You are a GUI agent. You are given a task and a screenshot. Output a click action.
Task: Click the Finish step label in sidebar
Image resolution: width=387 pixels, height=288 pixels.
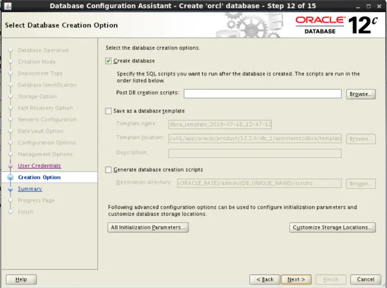pyautogui.click(x=25, y=212)
